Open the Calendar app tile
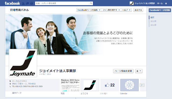The height and width of the screenshot is (99, 172). (x=130, y=85)
